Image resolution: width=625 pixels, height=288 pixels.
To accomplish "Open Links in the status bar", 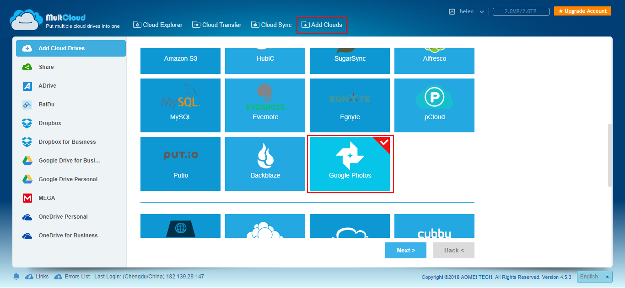I will pos(37,277).
